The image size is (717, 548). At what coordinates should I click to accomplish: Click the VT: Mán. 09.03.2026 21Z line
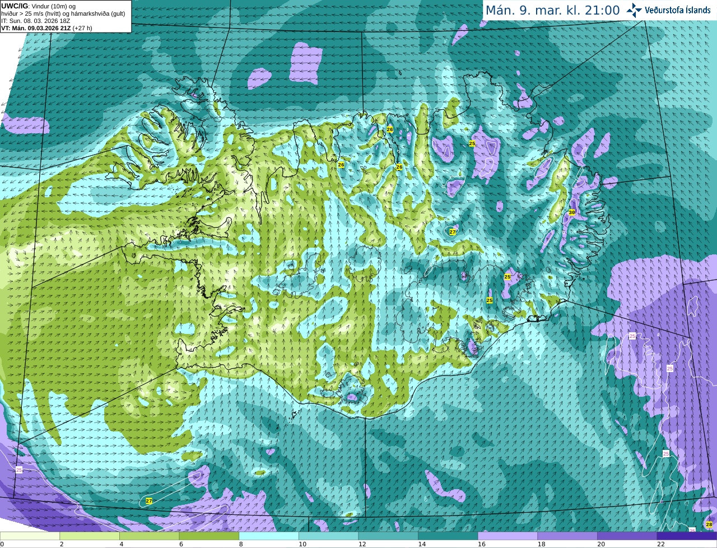click(46, 28)
